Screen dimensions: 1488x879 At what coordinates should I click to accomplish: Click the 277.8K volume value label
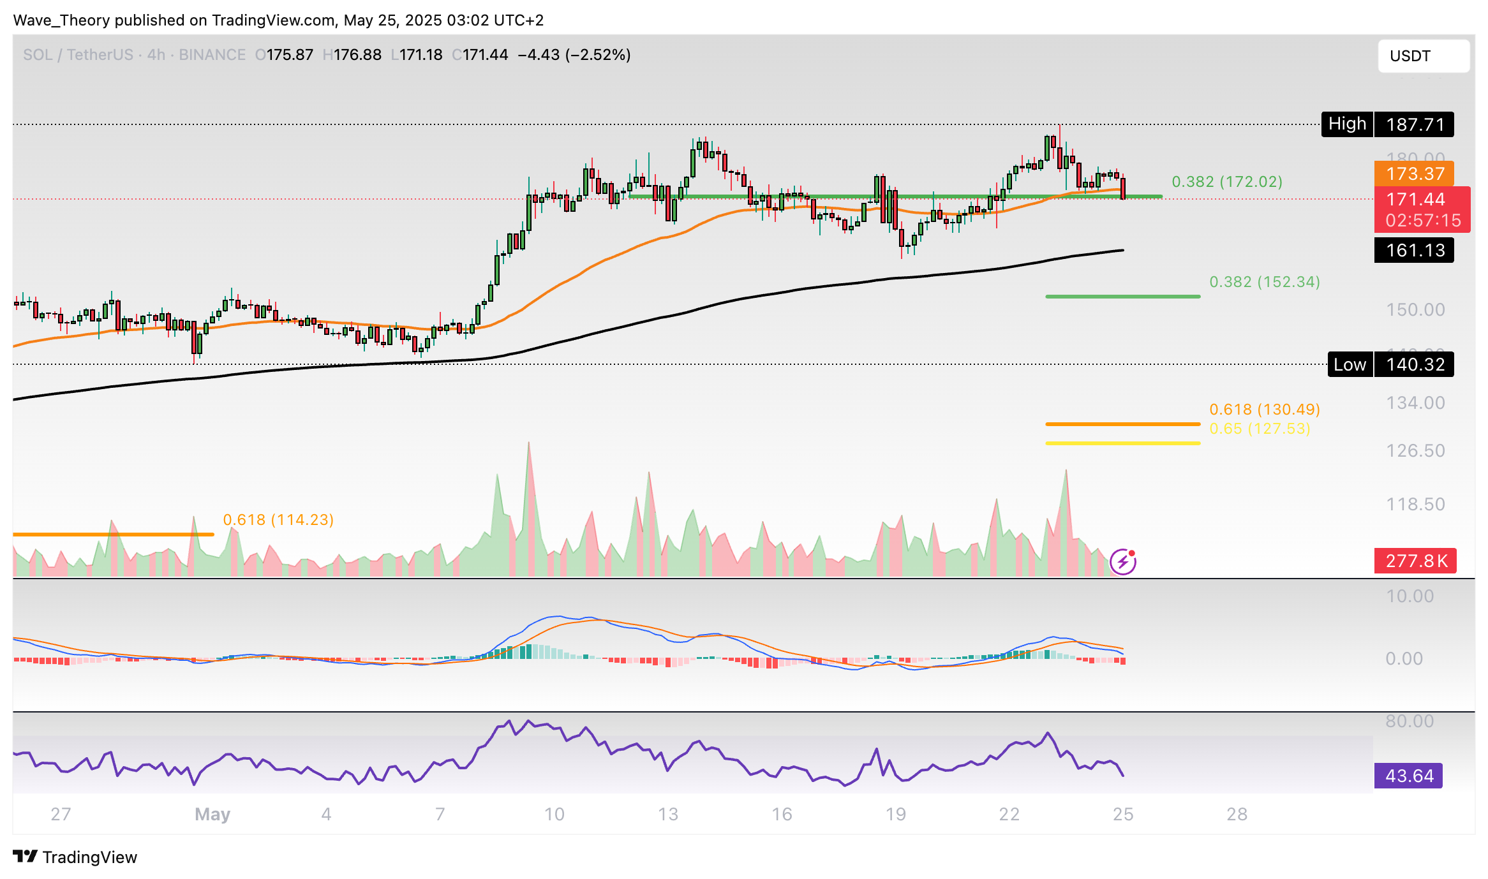coord(1415,561)
